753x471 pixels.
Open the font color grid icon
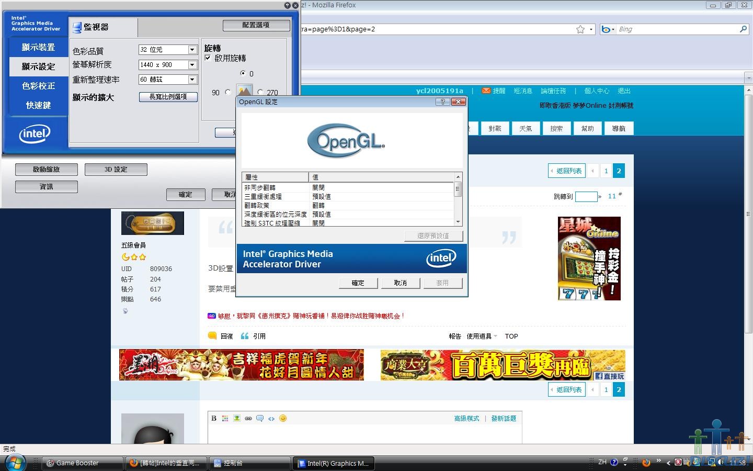225,418
